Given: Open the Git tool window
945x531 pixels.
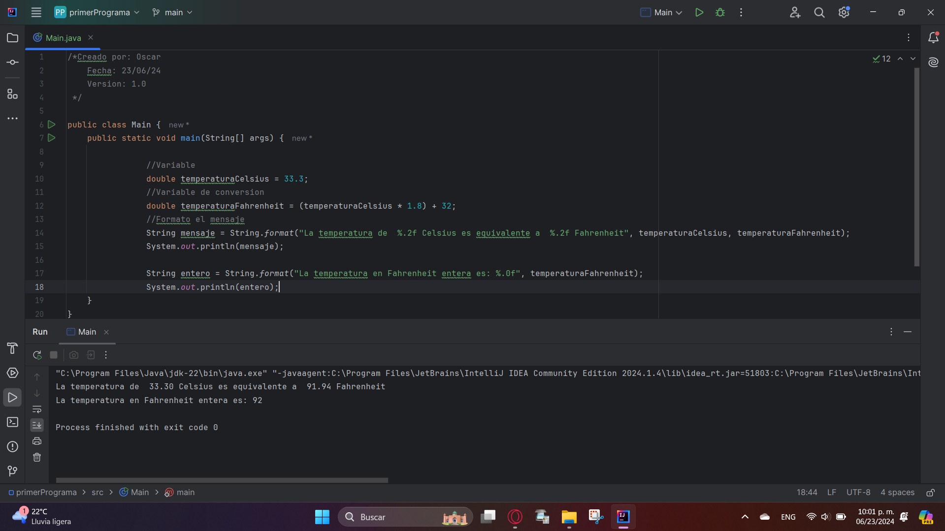Looking at the screenshot, I should (x=12, y=471).
